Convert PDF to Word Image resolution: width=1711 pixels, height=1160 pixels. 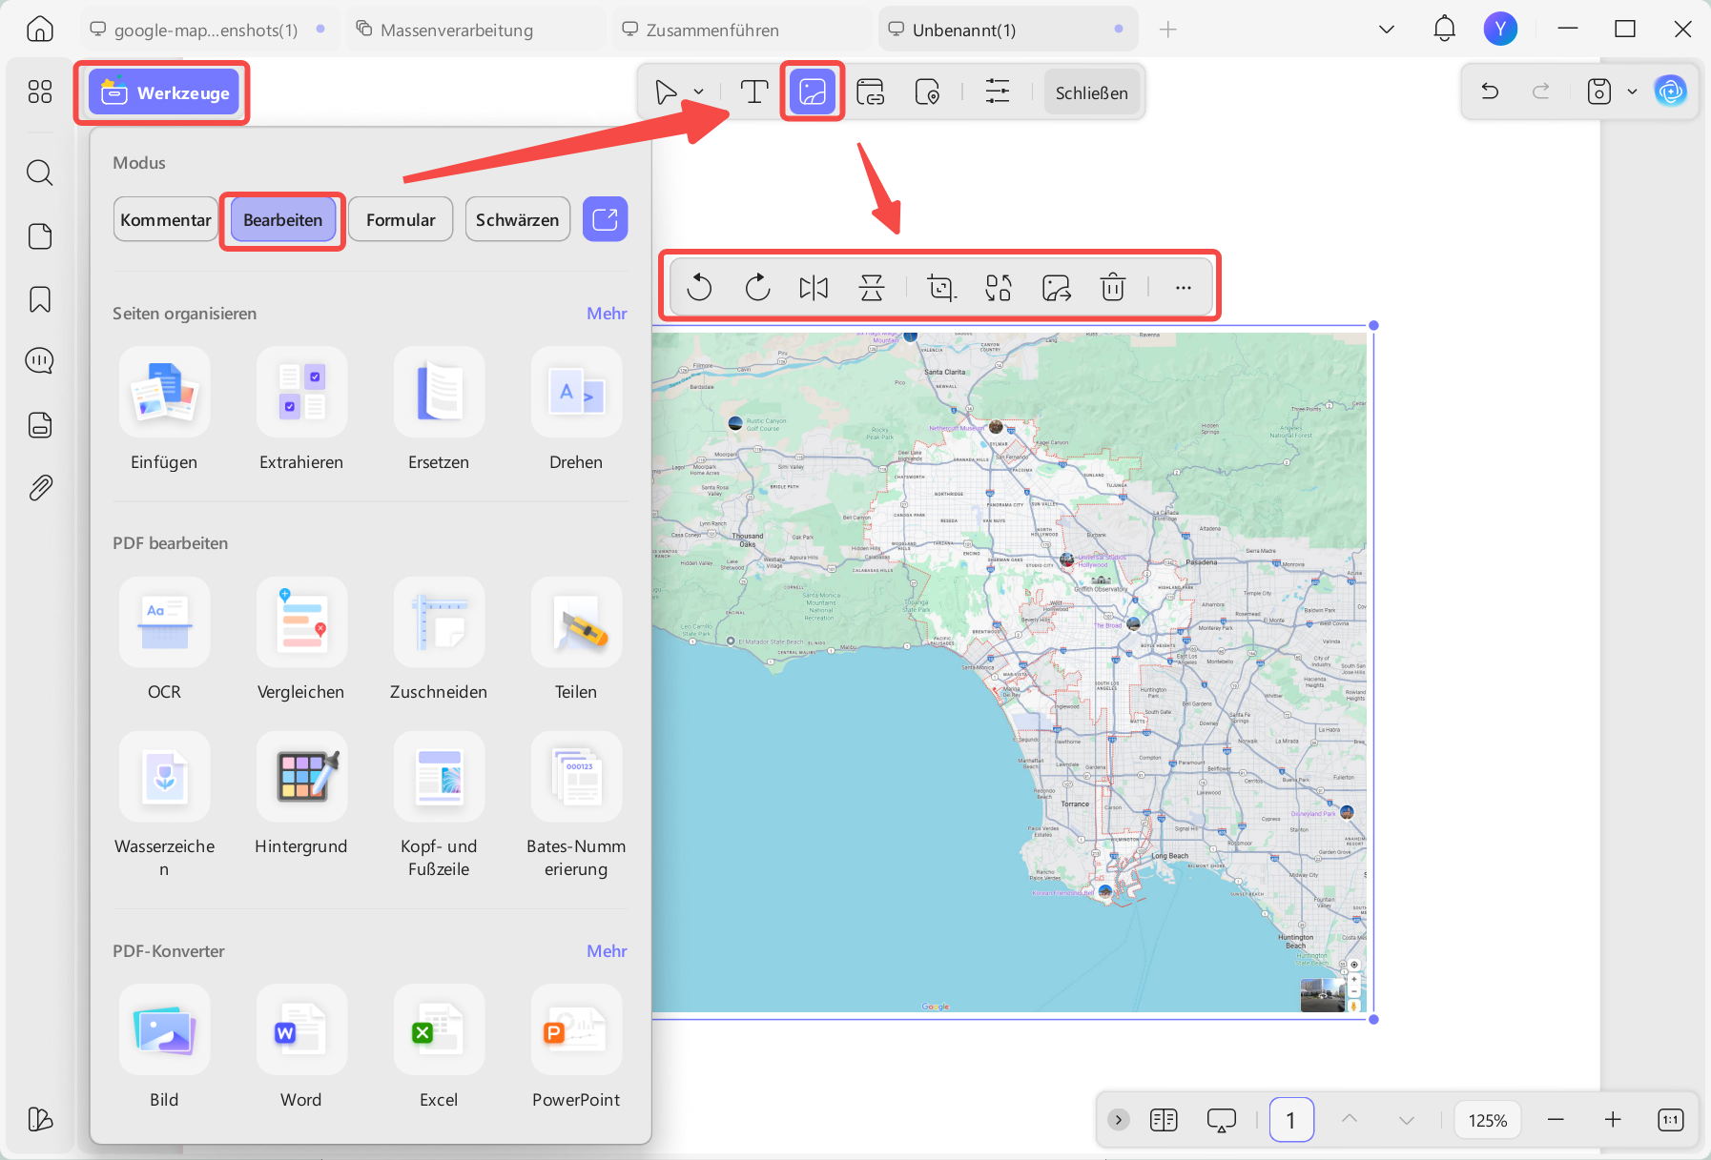click(301, 1047)
